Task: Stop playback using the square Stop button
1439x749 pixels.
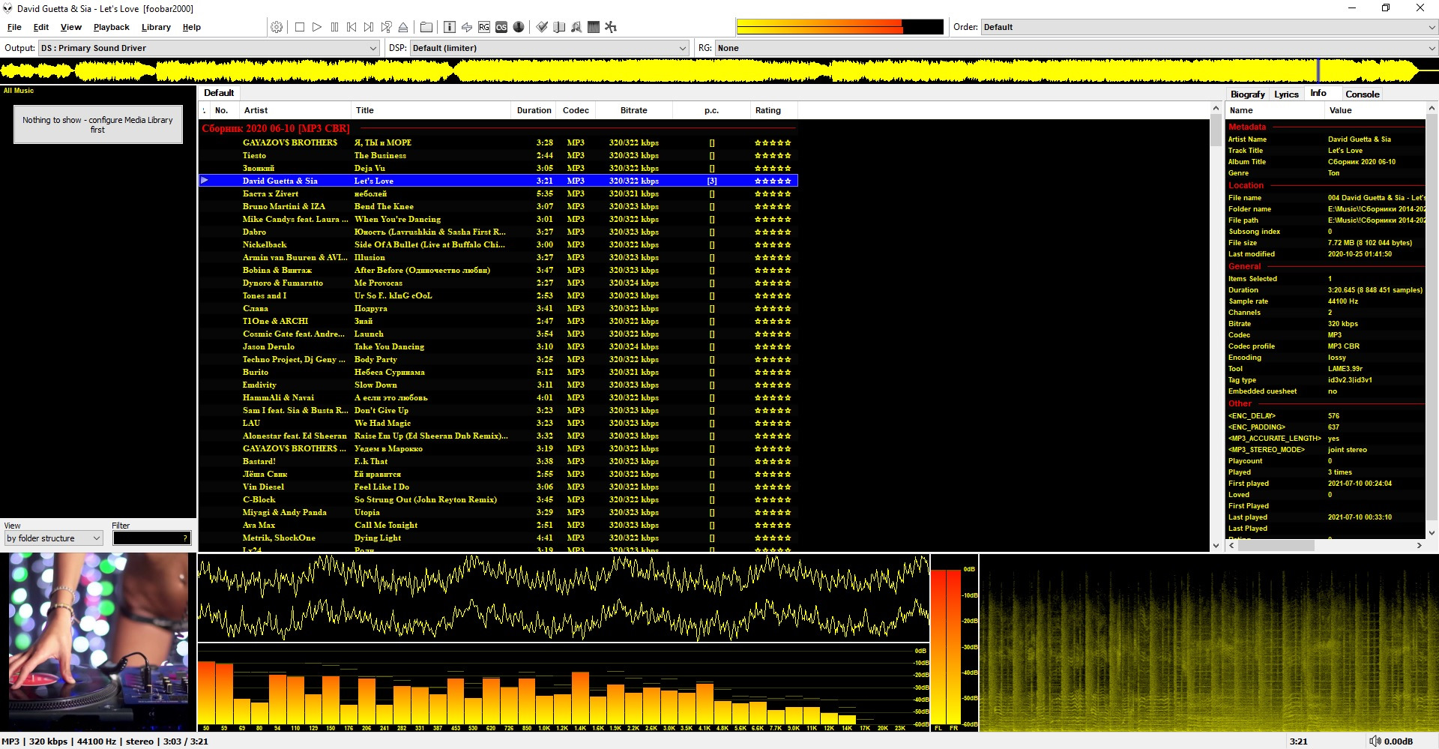Action: point(300,27)
